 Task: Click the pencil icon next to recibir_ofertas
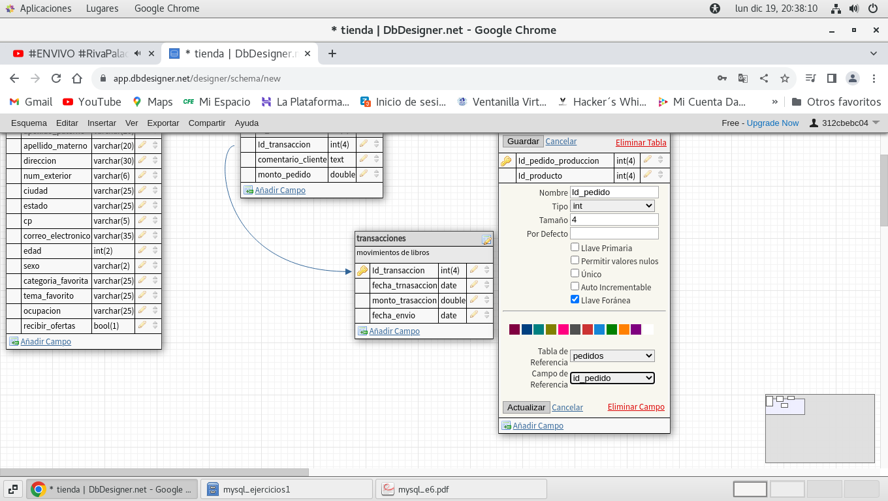(142, 326)
